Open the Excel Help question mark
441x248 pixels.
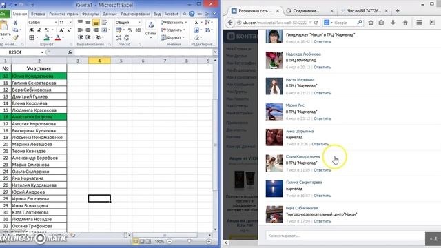pyautogui.click(x=192, y=14)
